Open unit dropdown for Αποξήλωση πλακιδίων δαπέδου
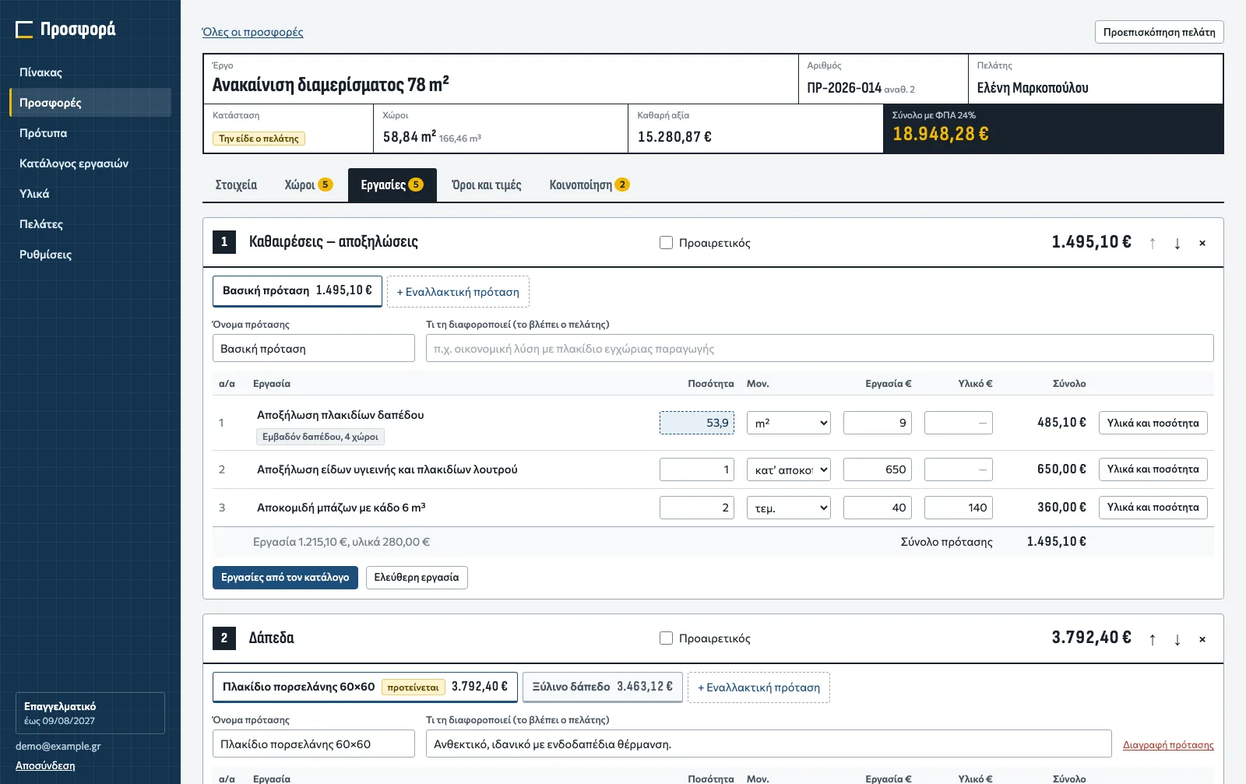1246x784 pixels. click(789, 423)
